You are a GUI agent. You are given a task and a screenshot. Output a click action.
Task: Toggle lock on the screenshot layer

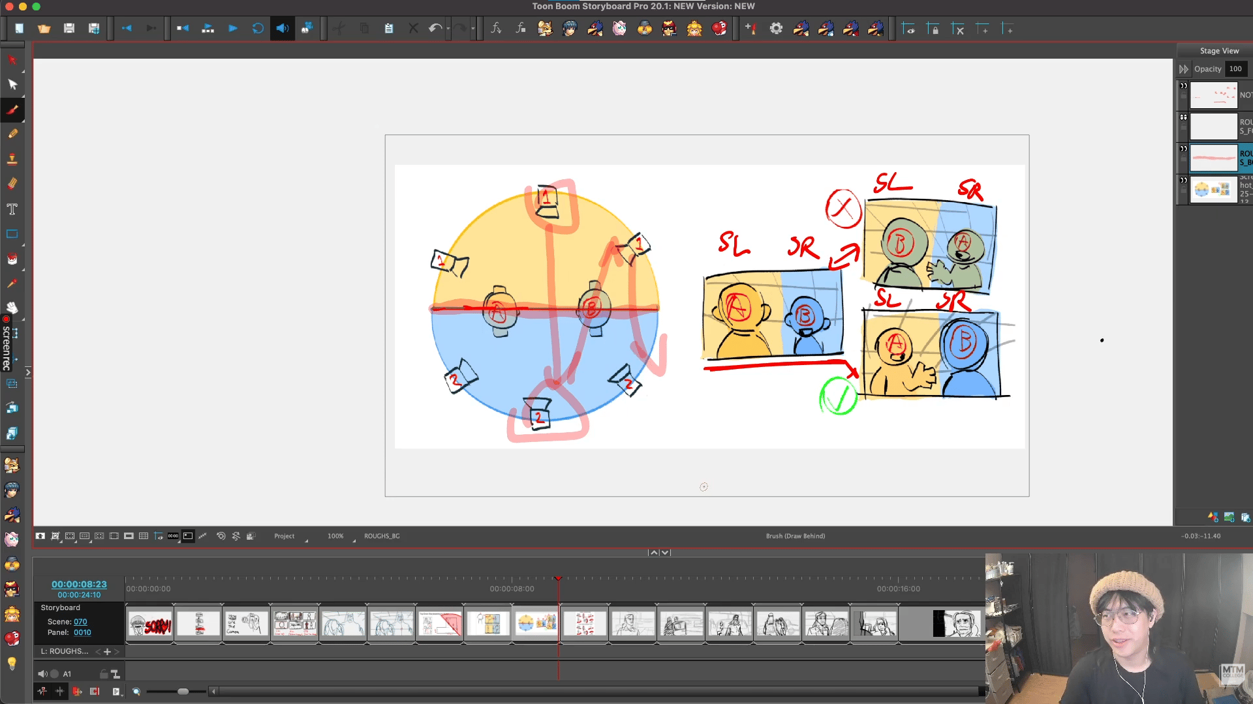1183,190
